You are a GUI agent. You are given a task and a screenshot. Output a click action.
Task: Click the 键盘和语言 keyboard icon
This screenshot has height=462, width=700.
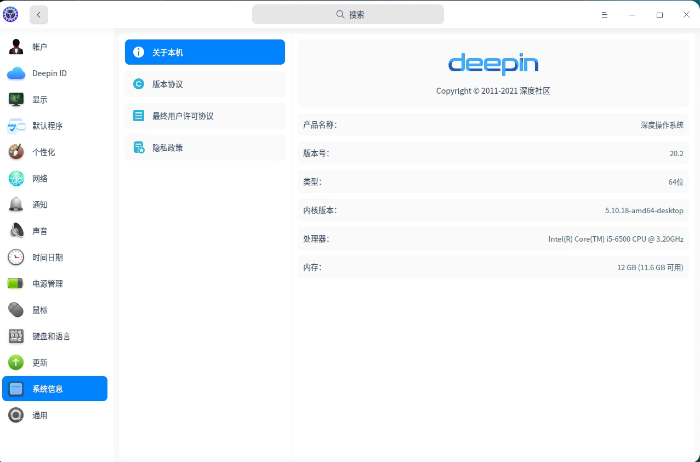coord(16,336)
